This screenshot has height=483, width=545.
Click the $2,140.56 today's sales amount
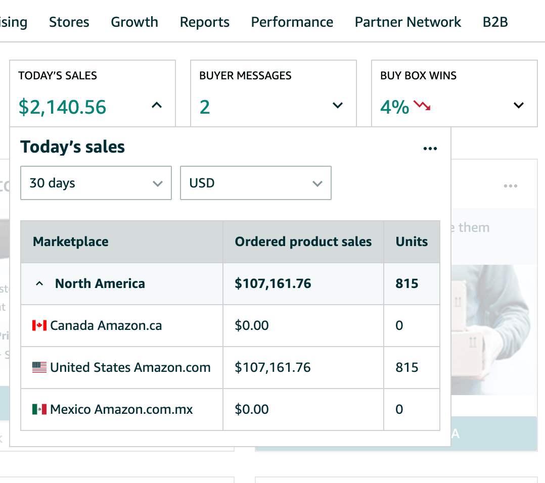[x=63, y=107]
